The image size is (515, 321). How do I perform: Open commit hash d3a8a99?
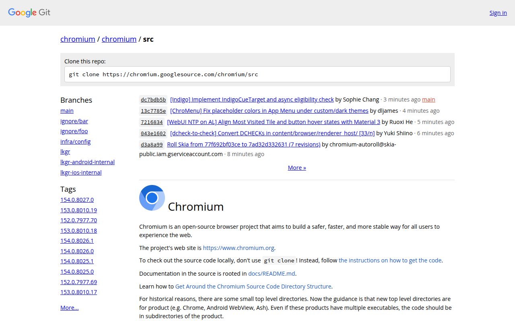click(152, 144)
